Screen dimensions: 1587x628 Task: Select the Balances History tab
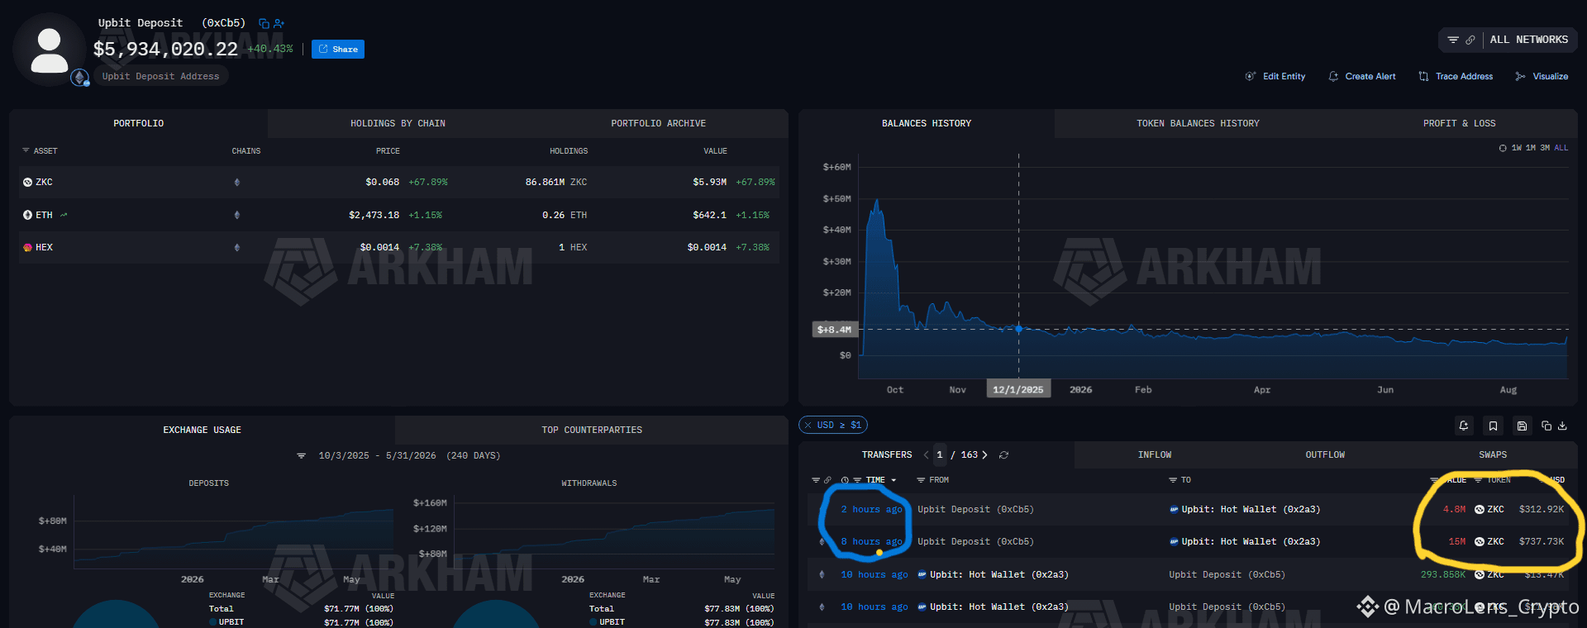[927, 123]
